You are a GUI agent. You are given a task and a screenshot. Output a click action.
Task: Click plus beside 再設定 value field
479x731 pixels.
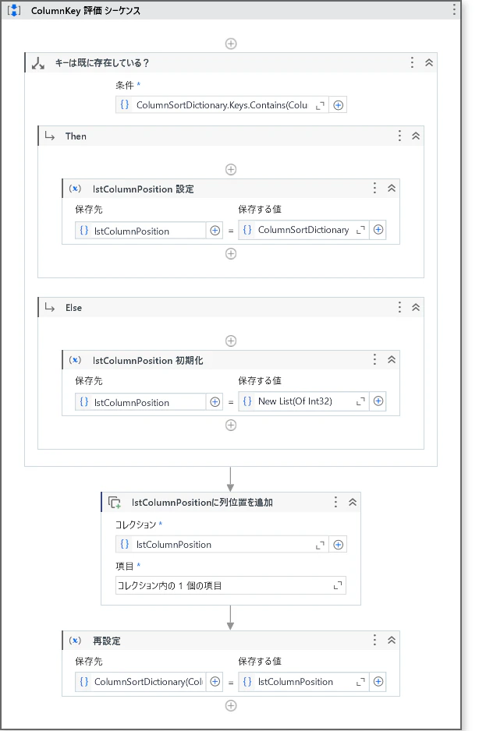[x=378, y=682]
